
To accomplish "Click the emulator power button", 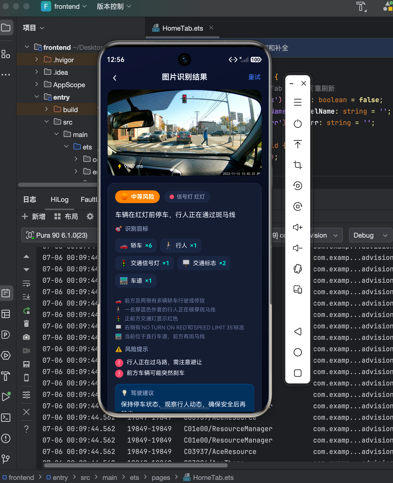I will tap(298, 123).
